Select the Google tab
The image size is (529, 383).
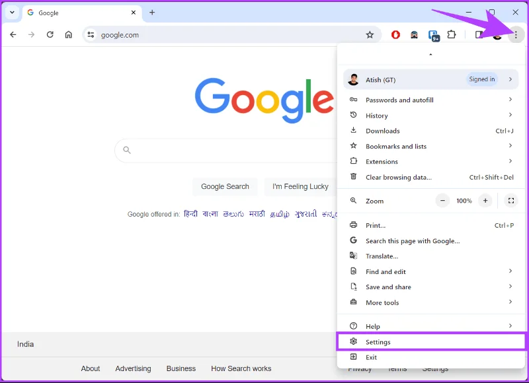pos(82,13)
